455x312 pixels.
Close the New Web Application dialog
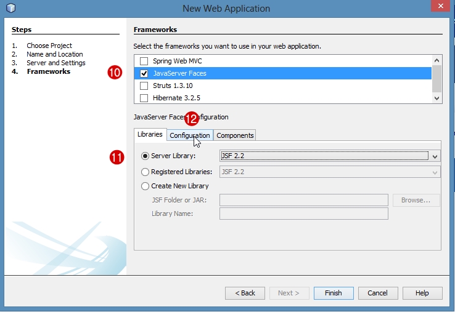point(440,6)
